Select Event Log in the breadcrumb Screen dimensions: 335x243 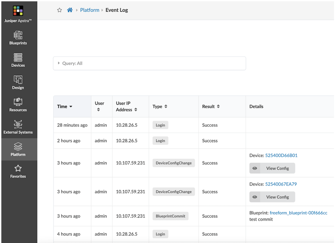coord(117,10)
